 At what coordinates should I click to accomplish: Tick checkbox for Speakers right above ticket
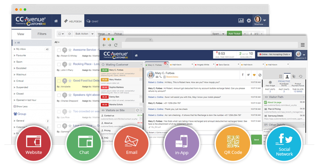point(59,95)
